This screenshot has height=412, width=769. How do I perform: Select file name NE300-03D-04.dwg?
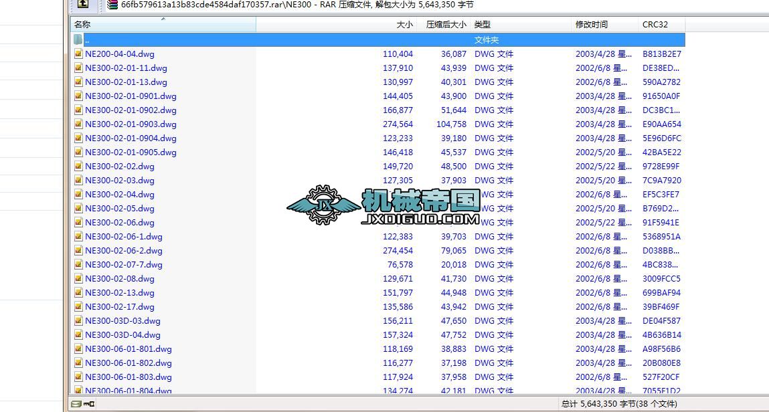(x=122, y=335)
